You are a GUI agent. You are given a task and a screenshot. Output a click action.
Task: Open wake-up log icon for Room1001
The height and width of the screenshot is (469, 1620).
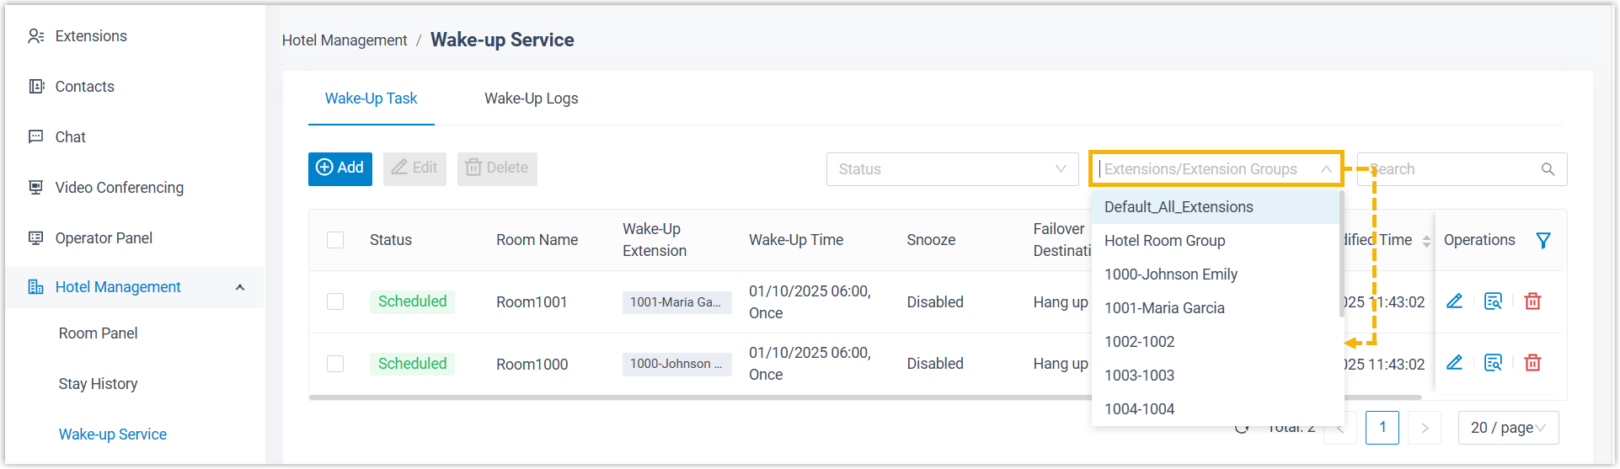[1493, 301]
